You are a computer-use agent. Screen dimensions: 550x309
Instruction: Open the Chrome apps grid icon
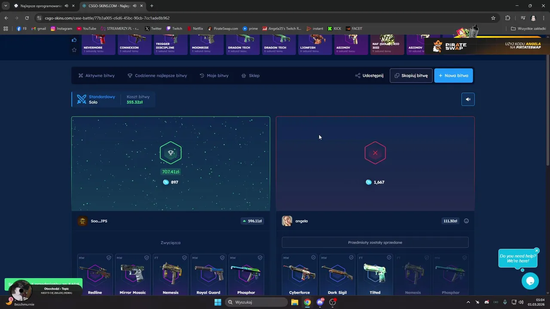click(x=6, y=28)
